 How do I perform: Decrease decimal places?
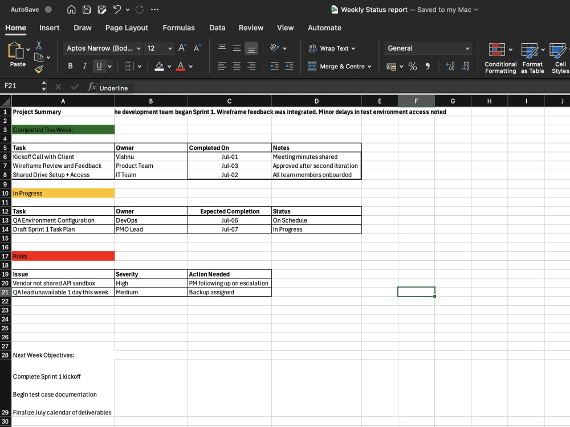click(465, 67)
